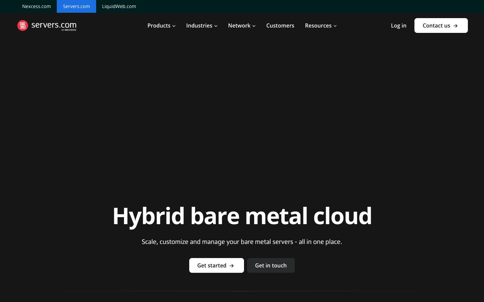Click the red Servers.com logo icon

[23, 26]
